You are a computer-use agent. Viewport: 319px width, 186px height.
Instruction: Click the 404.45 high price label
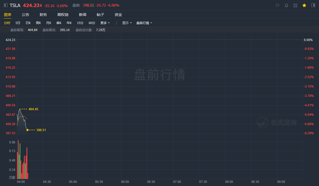[x=33, y=109]
